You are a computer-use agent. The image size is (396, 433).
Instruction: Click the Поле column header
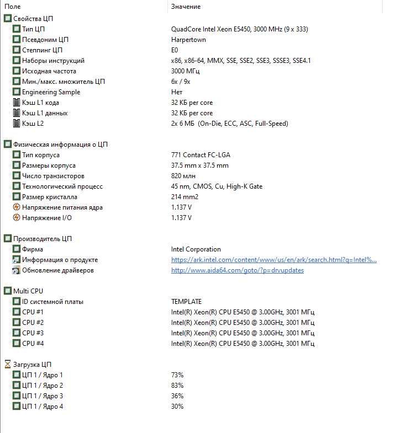[13, 7]
